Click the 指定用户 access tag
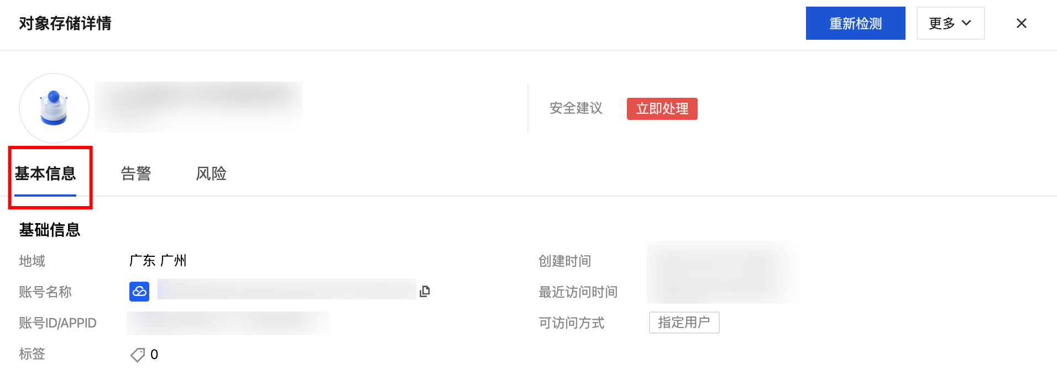The width and height of the screenshot is (1057, 380). [x=684, y=323]
